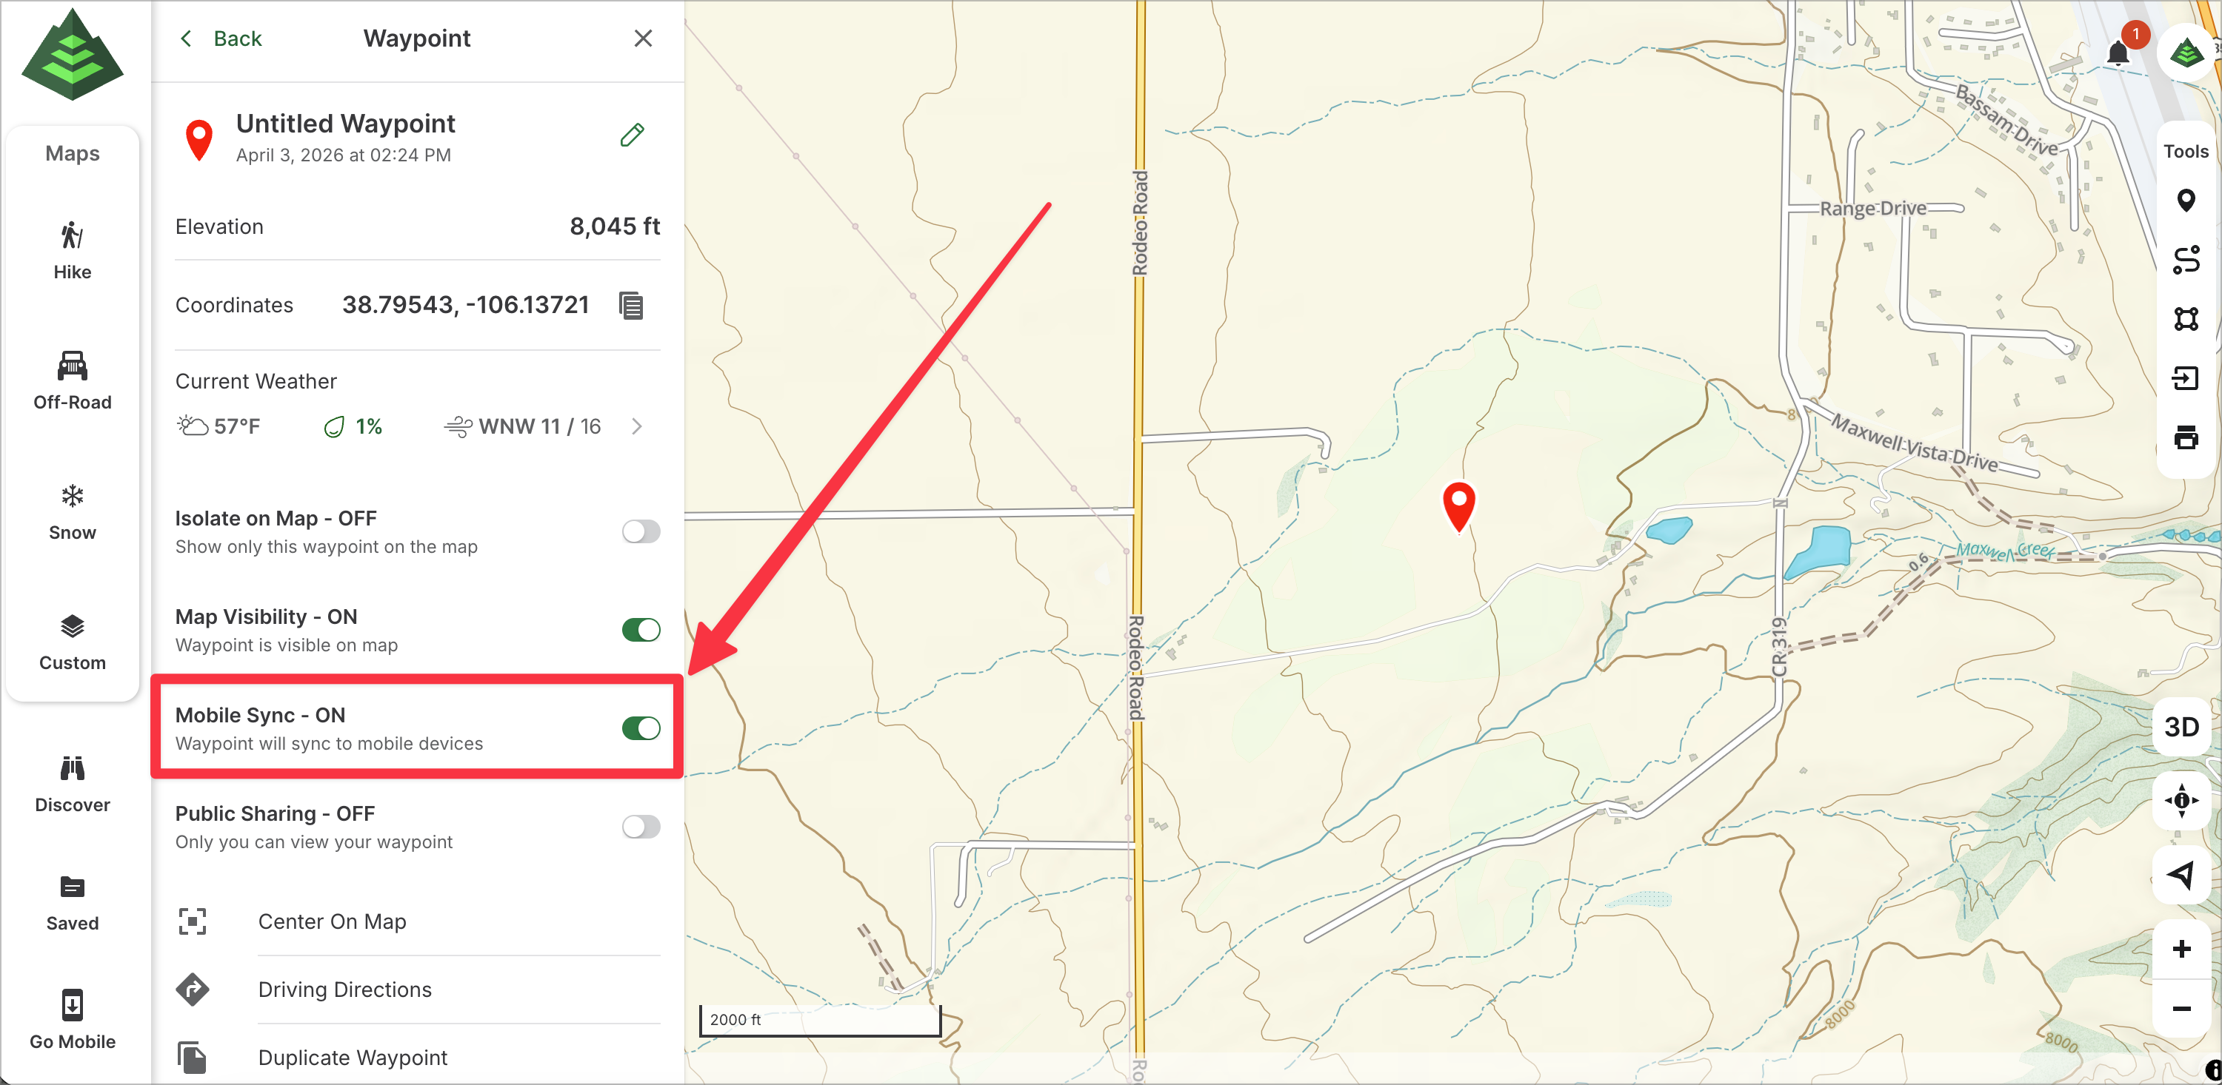Copy coordinates with the clipboard icon

coord(630,305)
